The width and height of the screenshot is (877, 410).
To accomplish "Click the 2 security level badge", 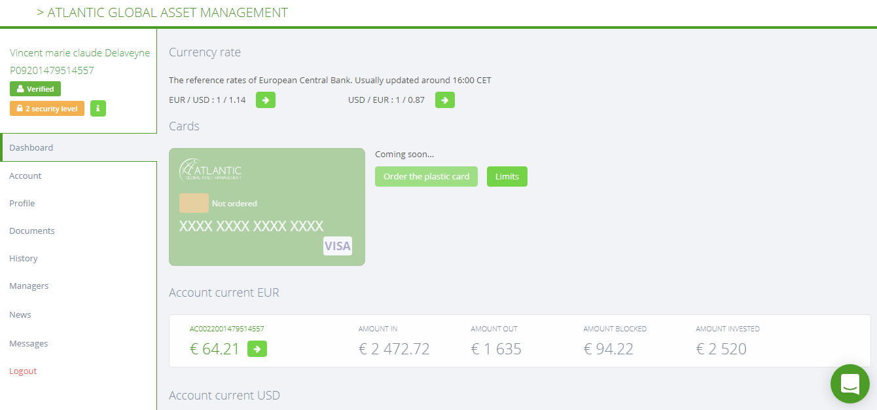I will (47, 109).
